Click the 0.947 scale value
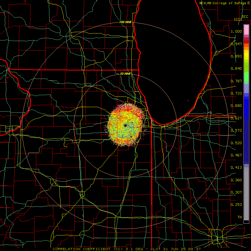The height and width of the screenshot is (251, 251). click(x=236, y=44)
